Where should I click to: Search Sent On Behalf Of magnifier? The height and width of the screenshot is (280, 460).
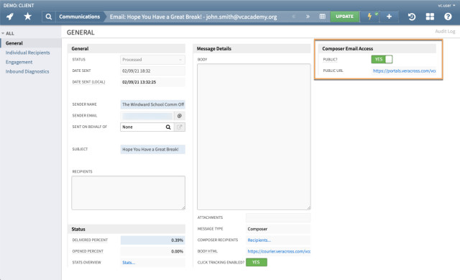pos(168,127)
